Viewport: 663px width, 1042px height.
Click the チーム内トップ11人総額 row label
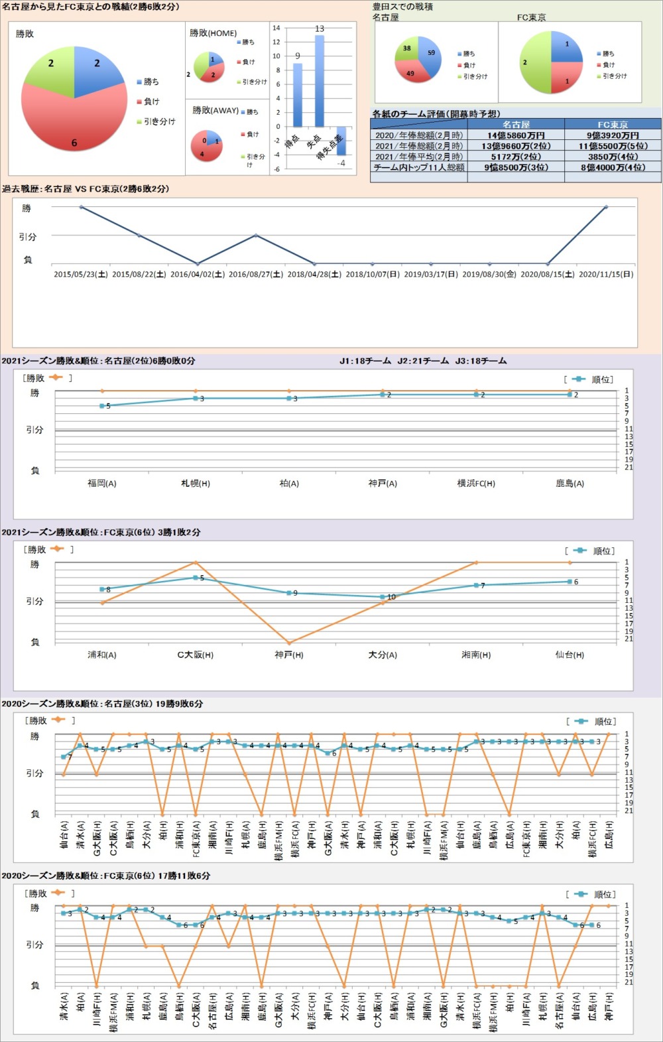[419, 167]
